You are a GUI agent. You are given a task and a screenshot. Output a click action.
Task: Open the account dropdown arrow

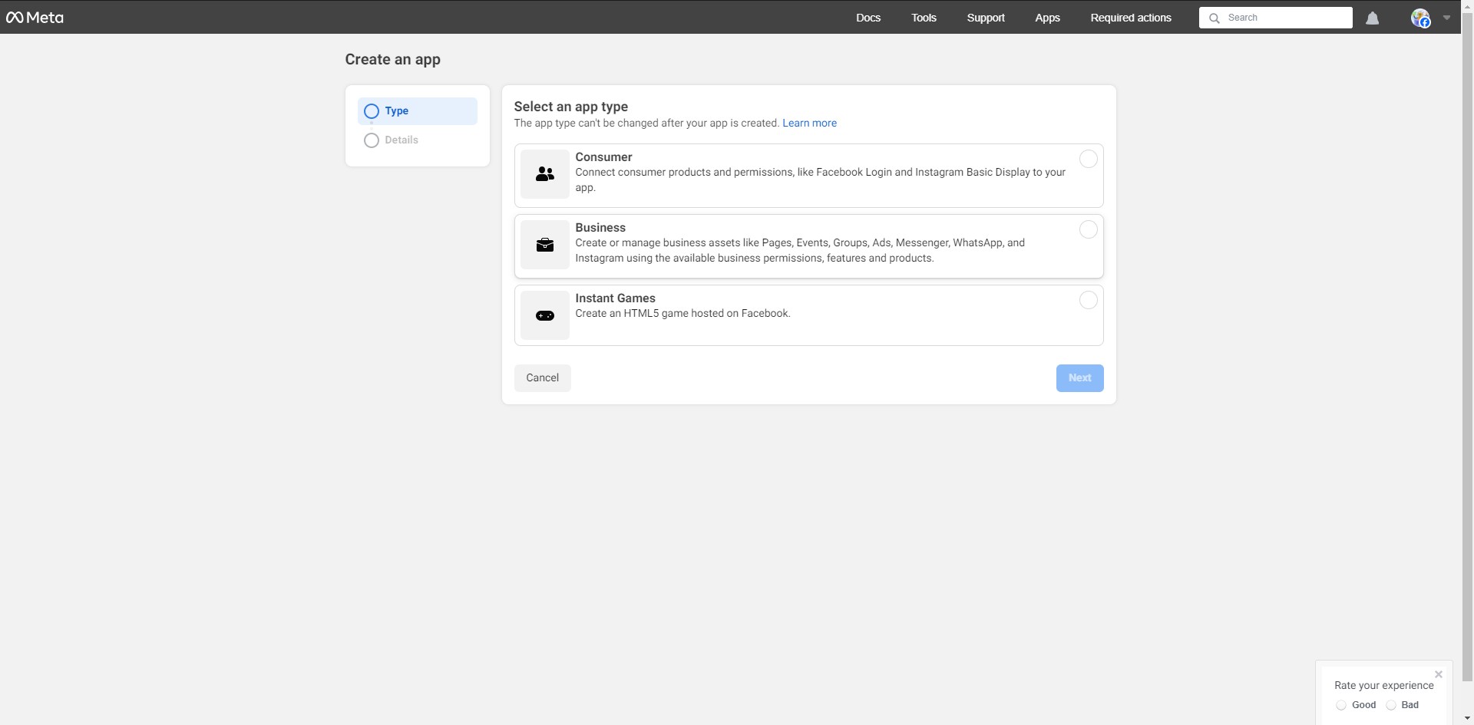pos(1446,18)
